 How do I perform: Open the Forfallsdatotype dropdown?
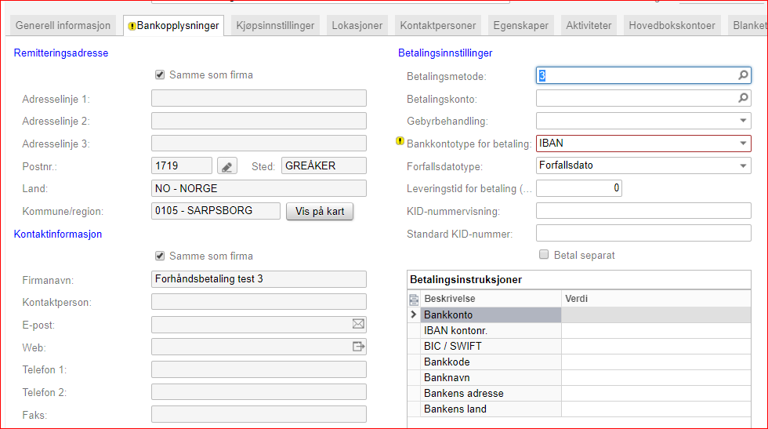(743, 165)
